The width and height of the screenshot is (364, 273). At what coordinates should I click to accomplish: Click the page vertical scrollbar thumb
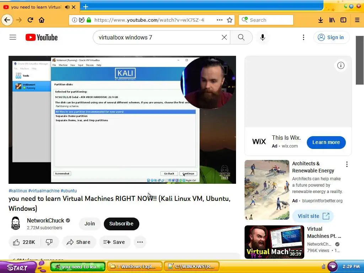coord(360,60)
